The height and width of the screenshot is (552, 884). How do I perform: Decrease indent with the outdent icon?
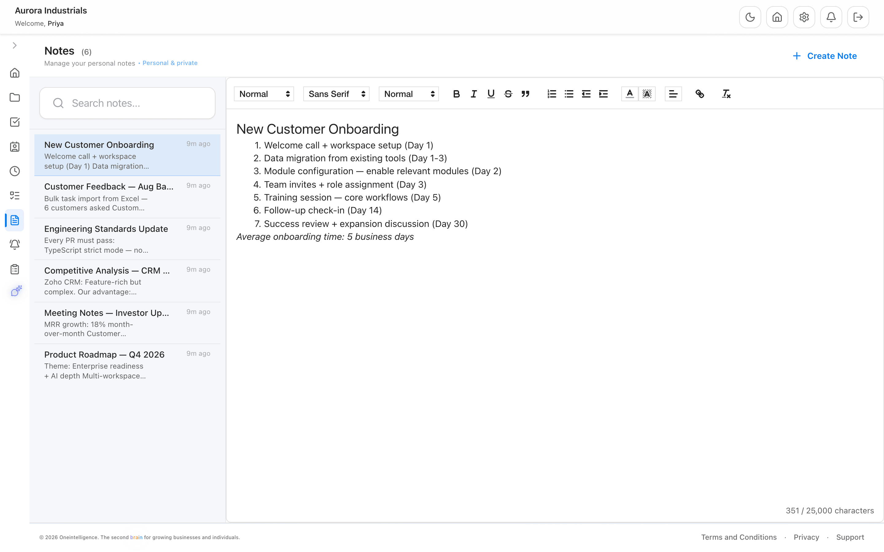pyautogui.click(x=586, y=94)
